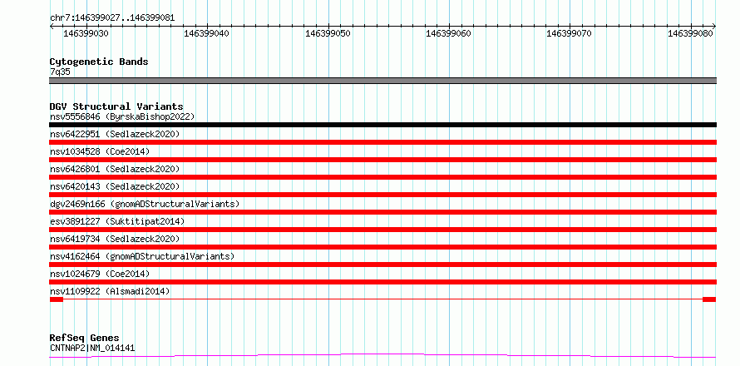Select the nsv6420143 (Sedlazeck2020) label
This screenshot has width=740, height=366.
click(x=115, y=186)
